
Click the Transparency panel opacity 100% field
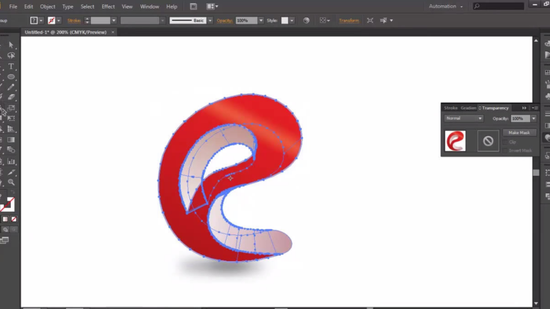pyautogui.click(x=520, y=118)
